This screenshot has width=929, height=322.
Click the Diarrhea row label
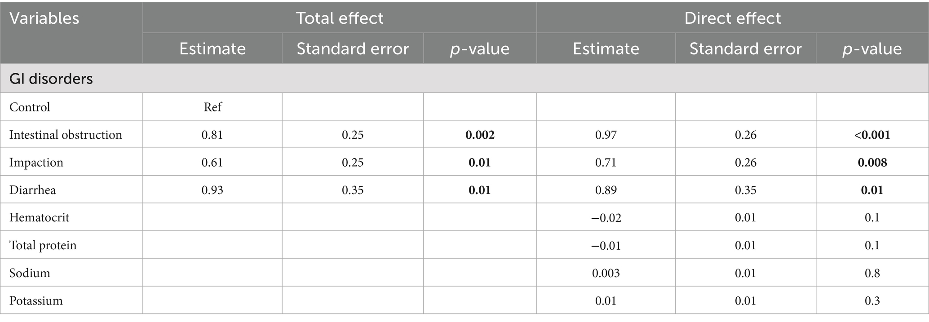(x=32, y=190)
